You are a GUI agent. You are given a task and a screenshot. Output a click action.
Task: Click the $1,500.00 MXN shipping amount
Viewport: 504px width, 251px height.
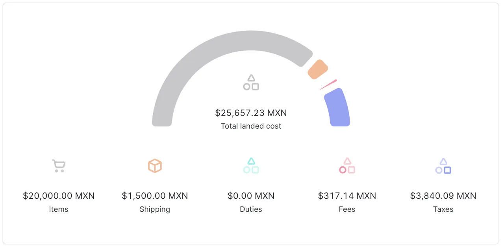(x=155, y=196)
